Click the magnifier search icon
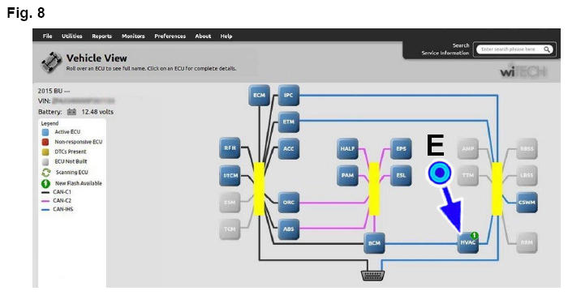Screen dimensions: 568x295 (547, 49)
